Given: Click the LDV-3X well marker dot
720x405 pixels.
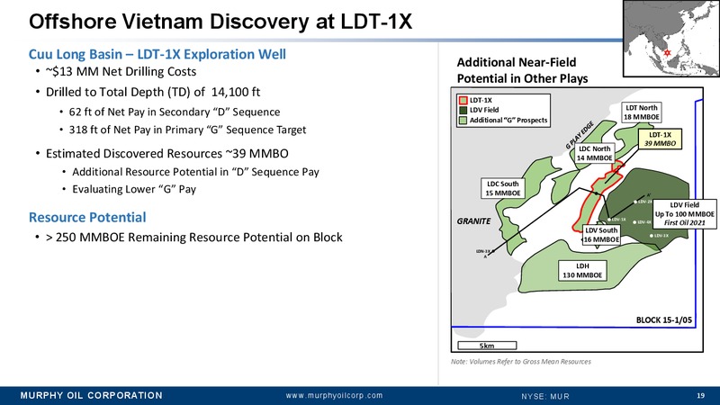Looking at the screenshot, I should [x=652, y=236].
